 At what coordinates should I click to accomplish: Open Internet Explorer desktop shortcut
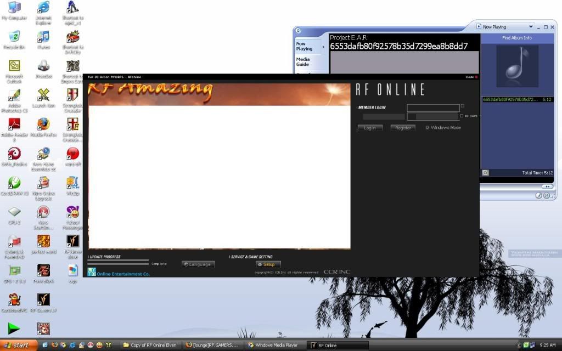point(43,13)
